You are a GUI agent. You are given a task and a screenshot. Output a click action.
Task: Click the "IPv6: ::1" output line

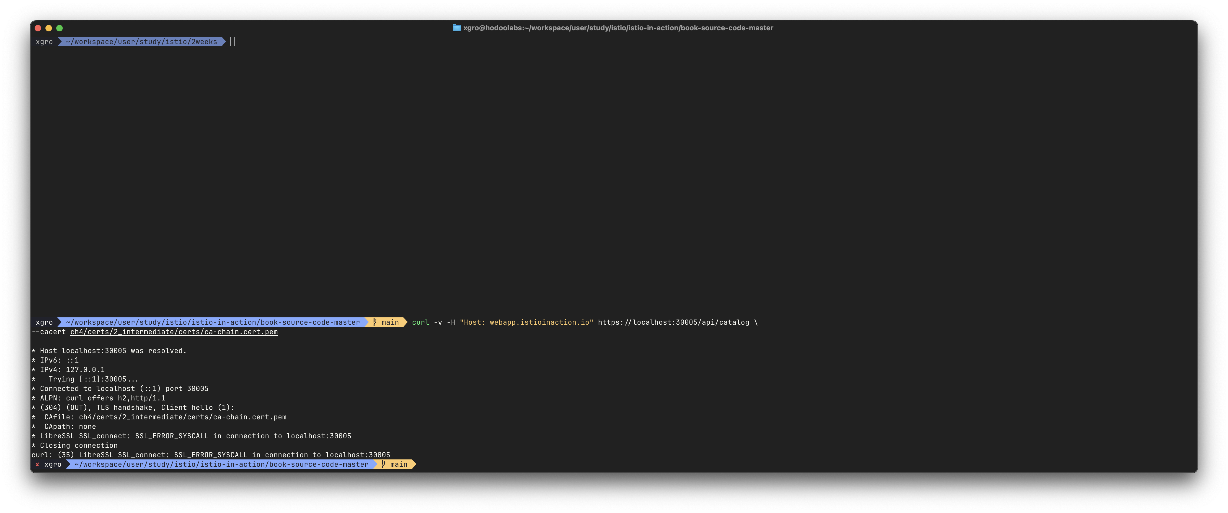55,360
